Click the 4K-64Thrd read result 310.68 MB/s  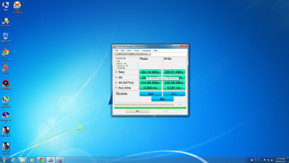pyautogui.click(x=150, y=82)
